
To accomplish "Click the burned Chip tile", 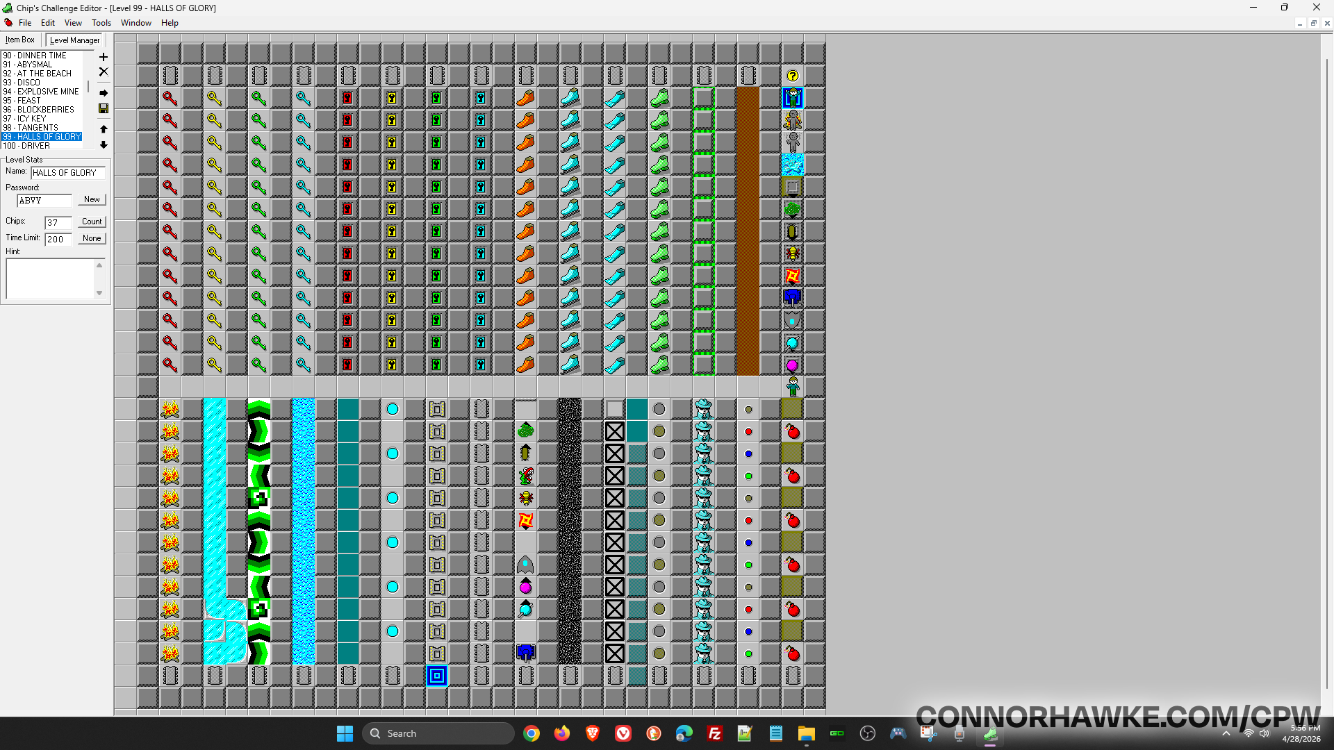I will [x=793, y=120].
